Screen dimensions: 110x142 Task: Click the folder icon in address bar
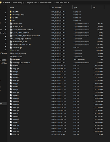[x=1, y=3]
